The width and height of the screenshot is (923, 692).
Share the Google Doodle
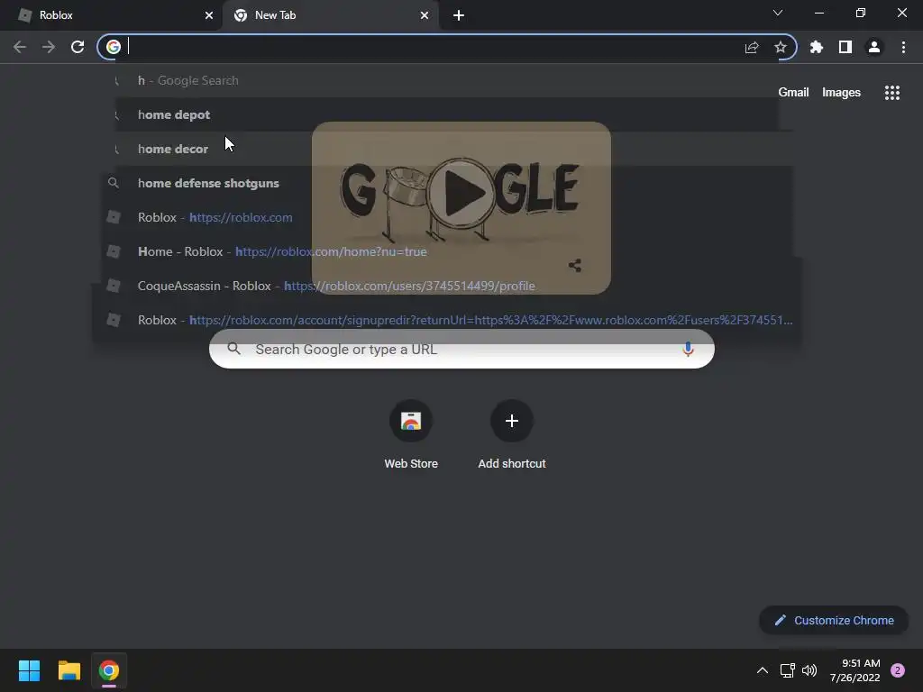tap(575, 266)
